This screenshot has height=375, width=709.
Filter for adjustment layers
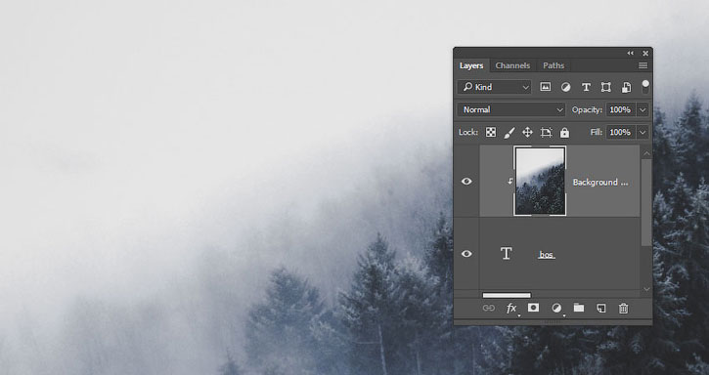pyautogui.click(x=565, y=87)
